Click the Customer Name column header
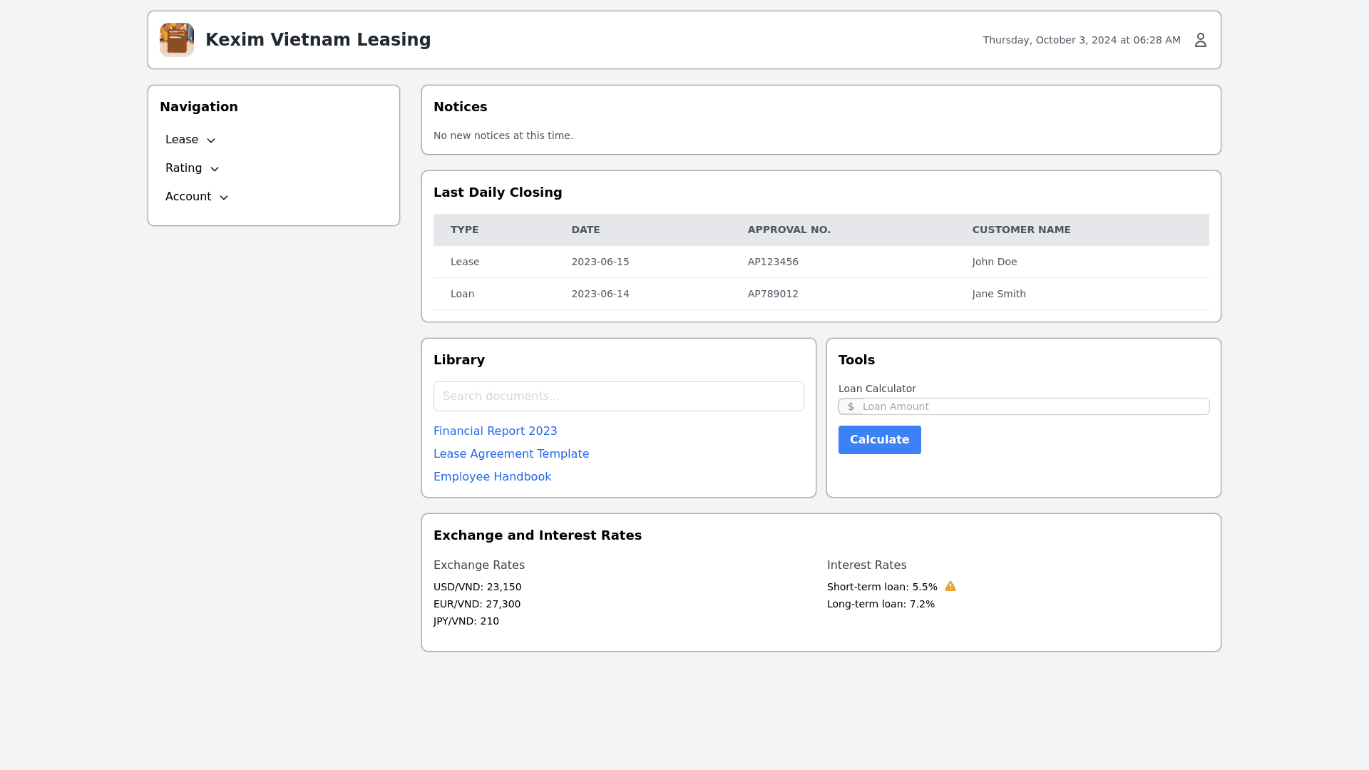1369x770 pixels. pos(1021,230)
